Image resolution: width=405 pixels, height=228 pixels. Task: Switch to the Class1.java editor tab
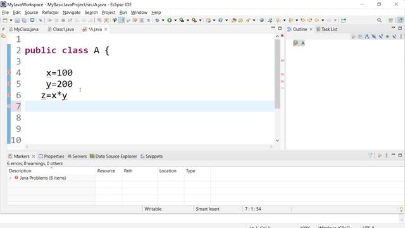pos(61,29)
